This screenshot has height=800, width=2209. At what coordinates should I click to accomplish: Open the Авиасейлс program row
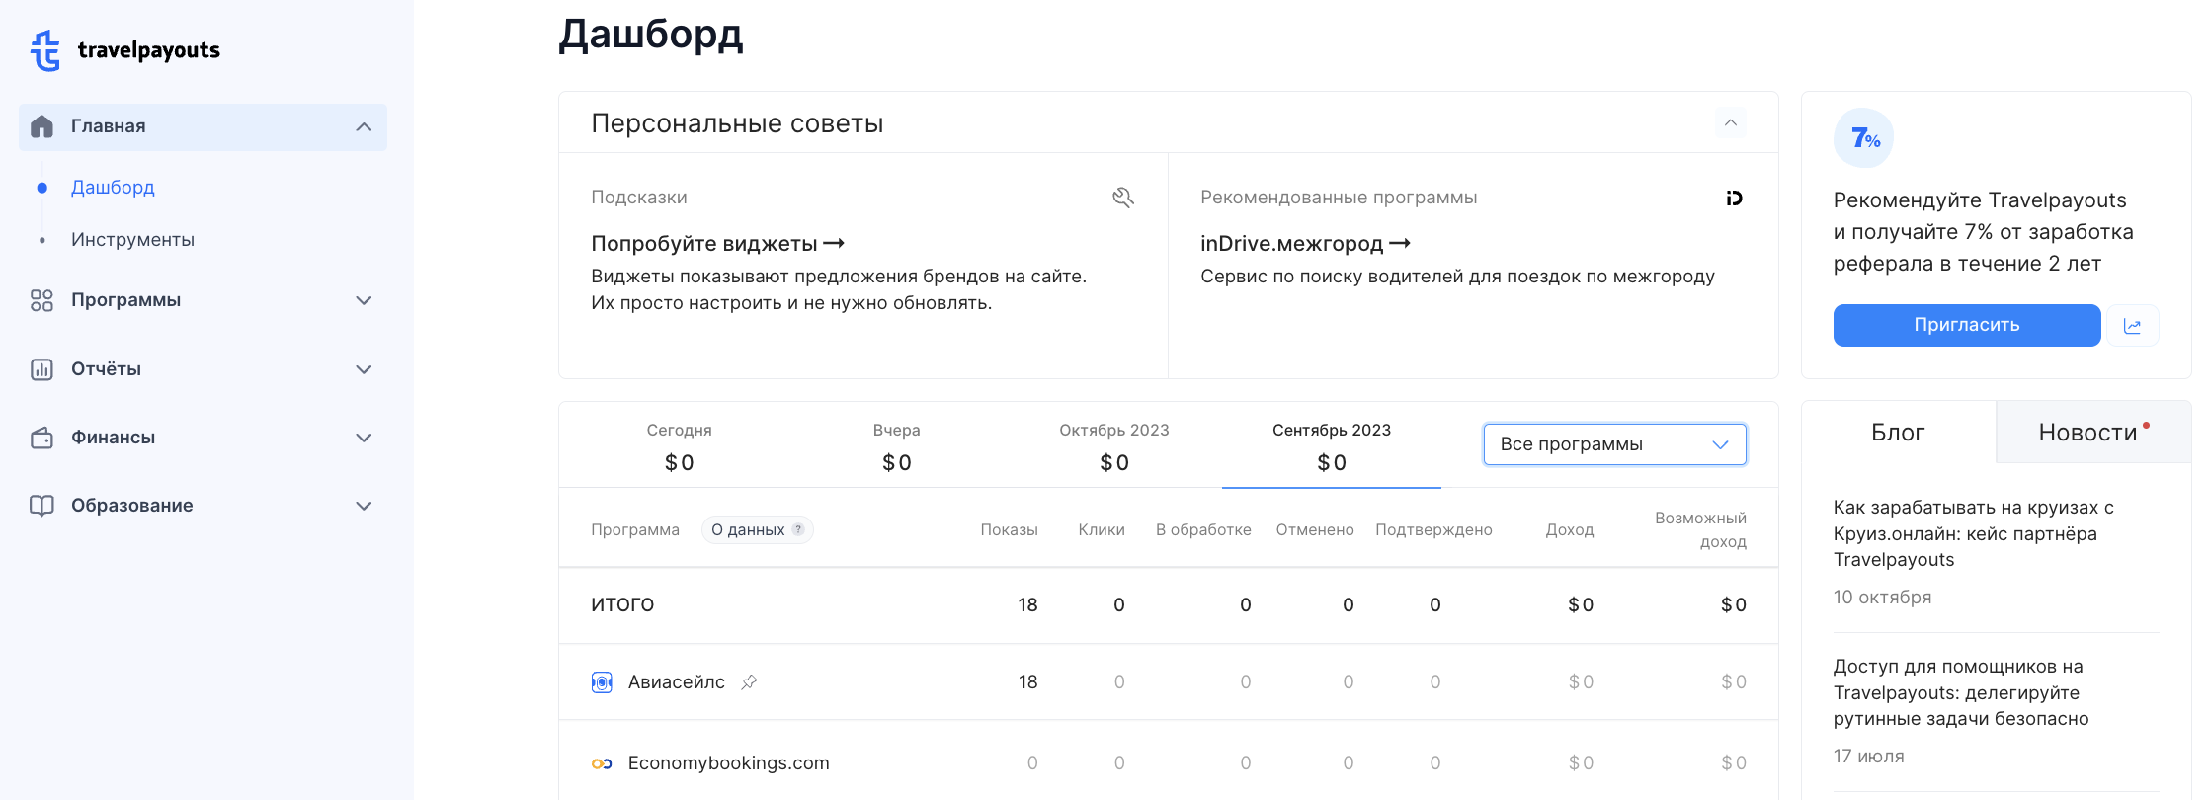(x=1168, y=682)
